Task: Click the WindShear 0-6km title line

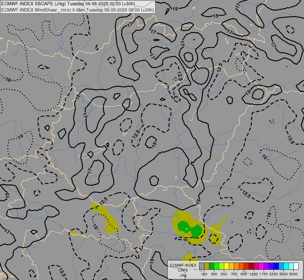Action: click(78, 10)
